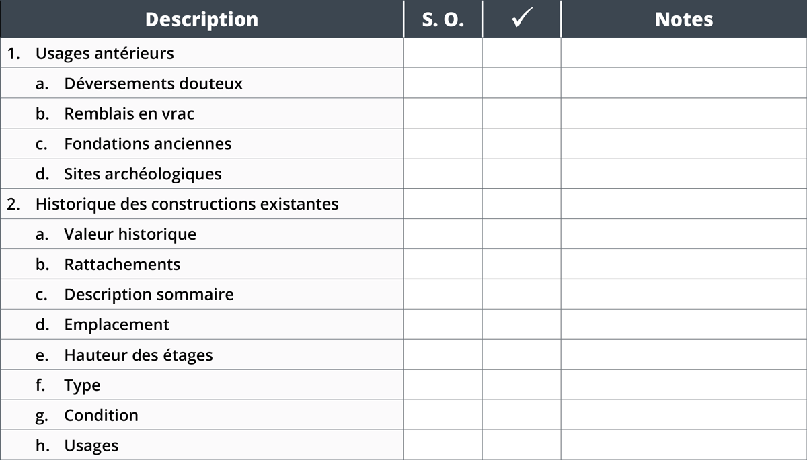The width and height of the screenshot is (807, 460).
Task: Mark S. O. cell for Condition
Action: tap(443, 415)
